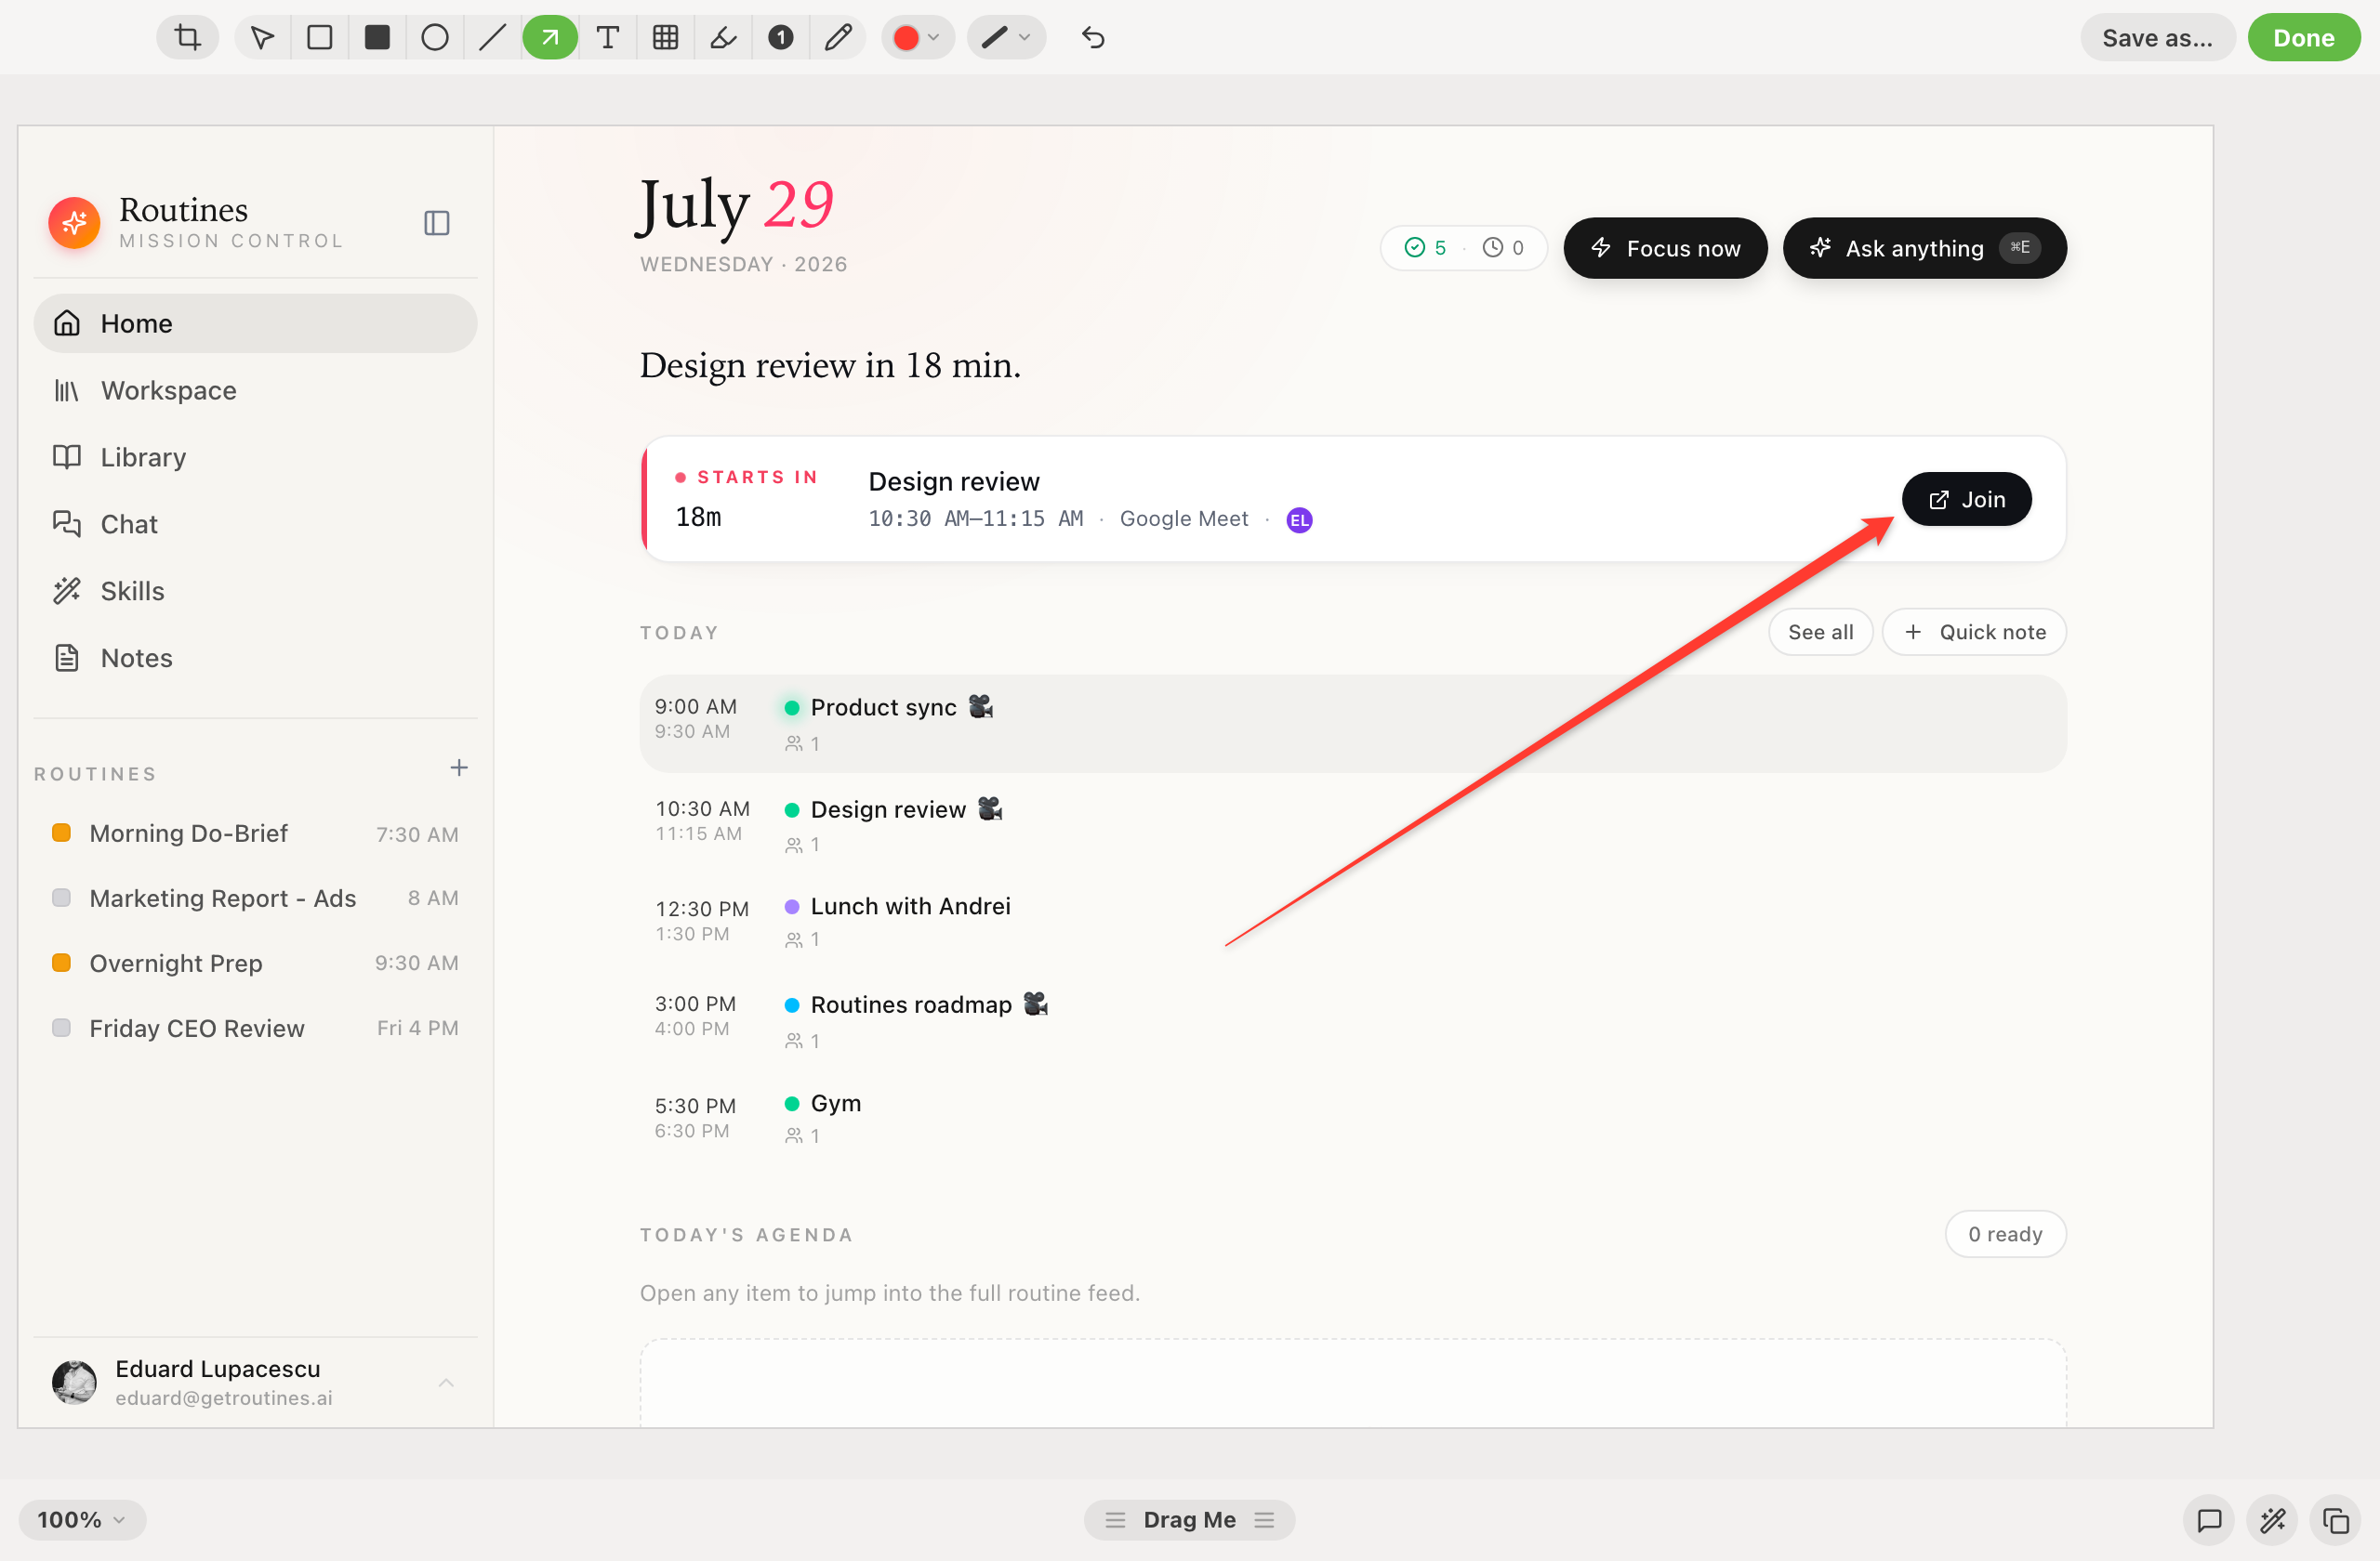Click the EL attendee avatar
Viewport: 2380px width, 1561px height.
(x=1299, y=519)
